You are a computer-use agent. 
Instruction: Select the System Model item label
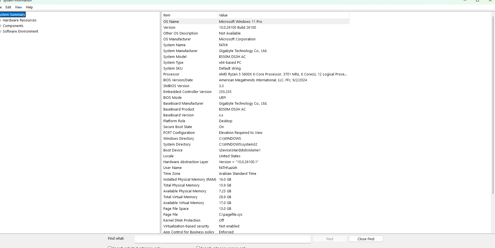(x=175, y=57)
